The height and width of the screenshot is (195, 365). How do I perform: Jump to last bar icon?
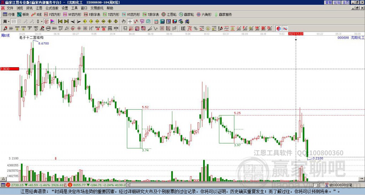[66, 22]
